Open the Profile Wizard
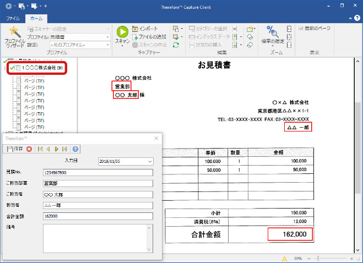 (14, 36)
